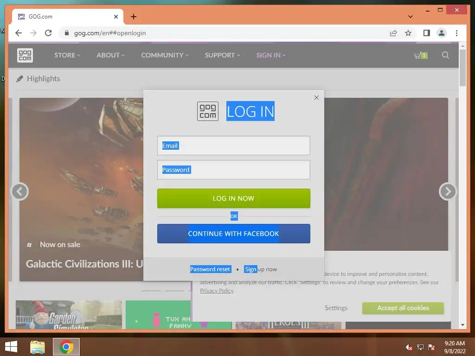Follow the Sign up now link
The width and height of the screenshot is (475, 356).
[261, 269]
